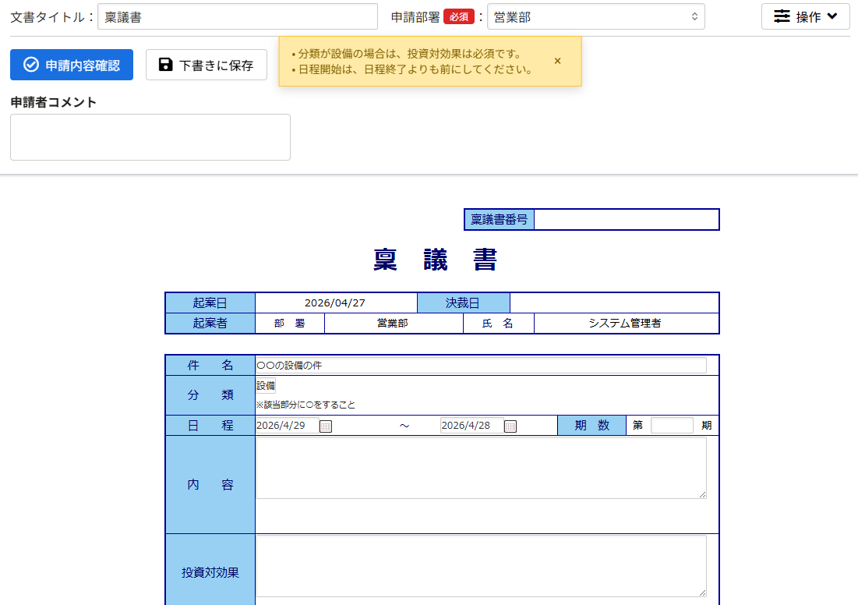
Task: Click the warning text about 投資対効果は必須
Action: coord(409,54)
